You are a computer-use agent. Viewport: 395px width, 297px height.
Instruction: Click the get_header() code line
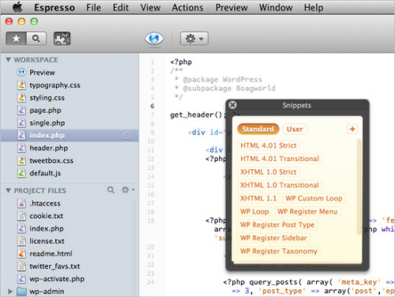pyautogui.click(x=197, y=115)
